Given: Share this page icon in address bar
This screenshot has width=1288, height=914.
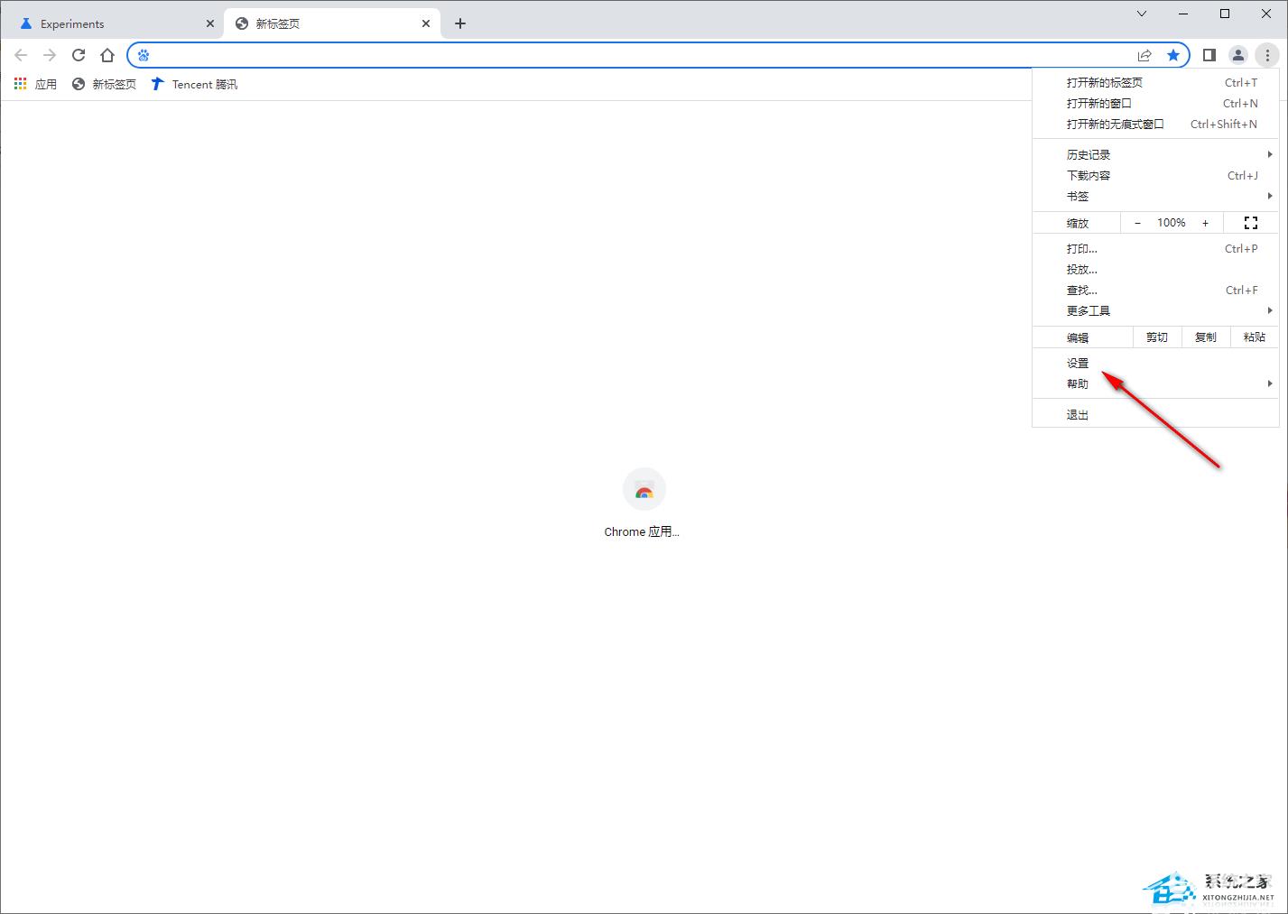Looking at the screenshot, I should (1144, 55).
